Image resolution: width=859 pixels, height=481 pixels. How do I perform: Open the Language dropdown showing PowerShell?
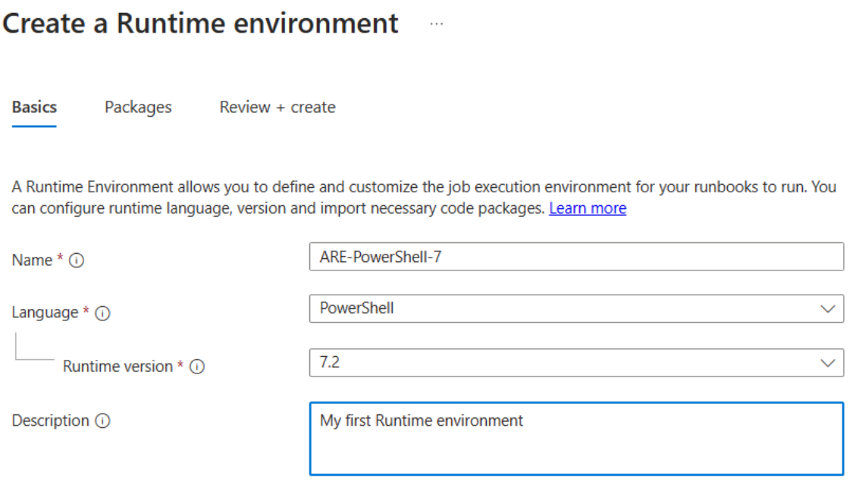576,308
